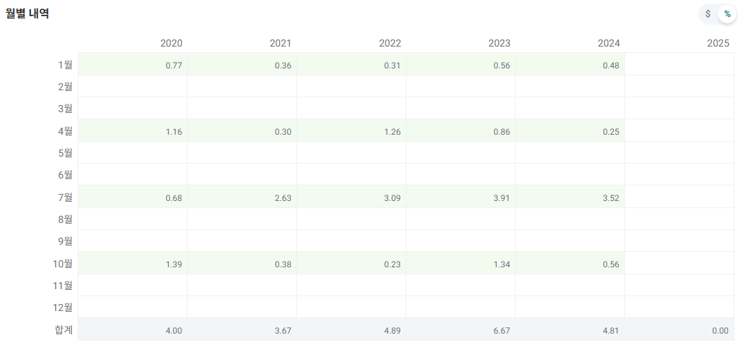Click the 2022 column header
The width and height of the screenshot is (745, 347).
click(390, 43)
